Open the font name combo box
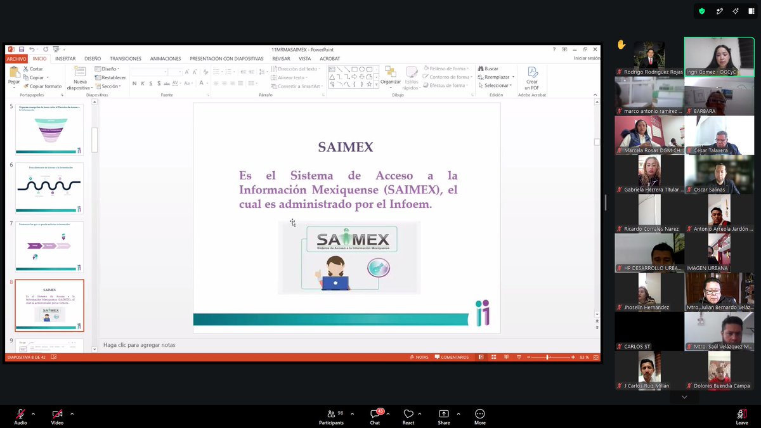The height and width of the screenshot is (428, 761). pos(150,72)
